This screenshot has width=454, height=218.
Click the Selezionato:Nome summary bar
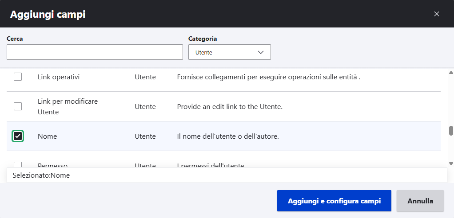[227, 175]
